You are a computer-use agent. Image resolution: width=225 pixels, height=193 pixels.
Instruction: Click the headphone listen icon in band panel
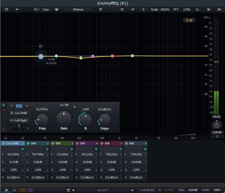coord(4,110)
